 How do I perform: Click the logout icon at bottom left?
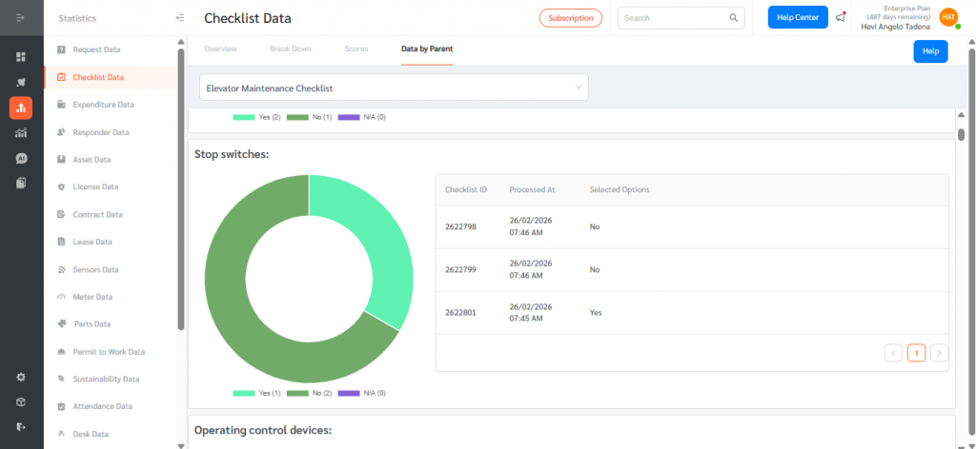(x=21, y=426)
